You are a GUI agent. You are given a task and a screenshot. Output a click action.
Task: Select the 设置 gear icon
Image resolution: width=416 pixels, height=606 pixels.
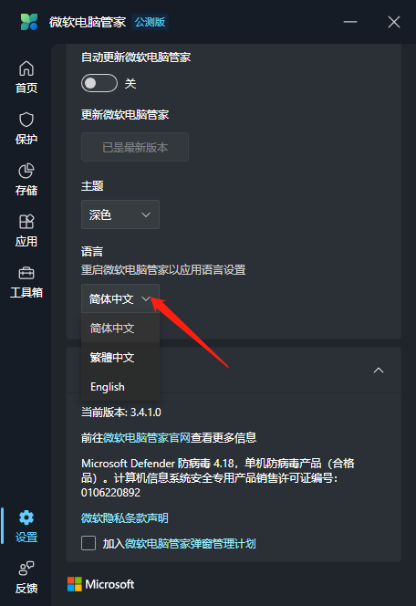click(x=26, y=517)
